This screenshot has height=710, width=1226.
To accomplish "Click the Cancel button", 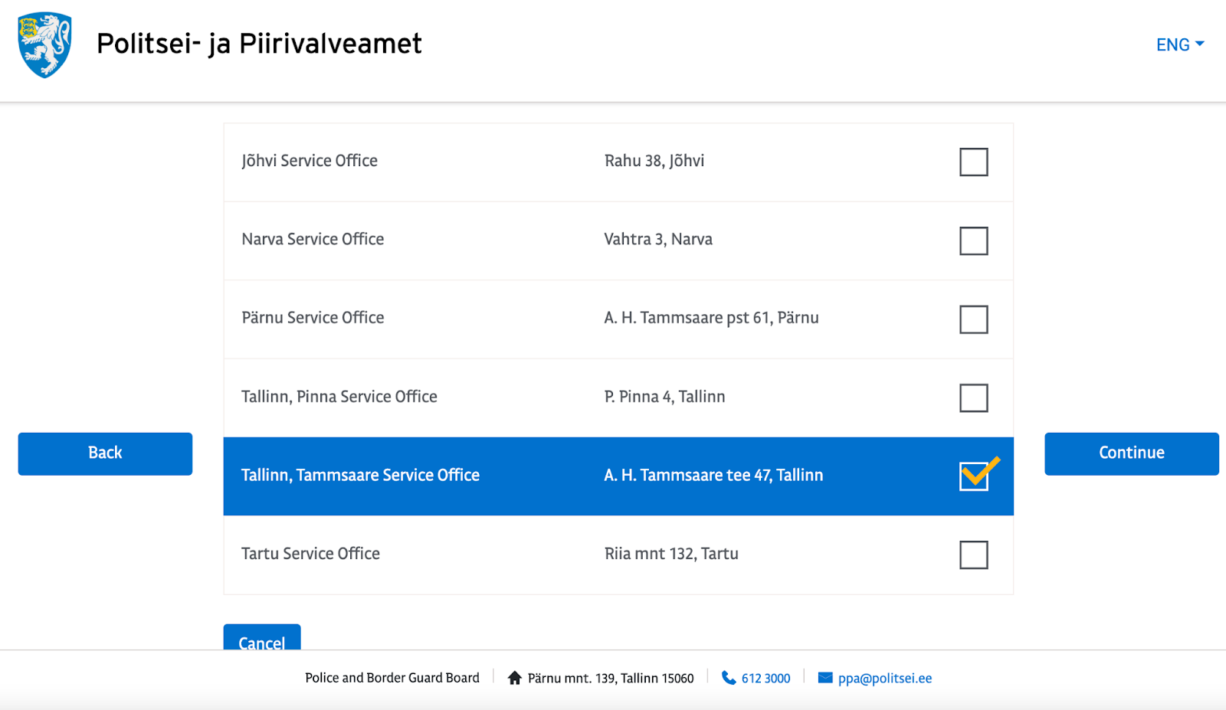I will (x=262, y=639).
